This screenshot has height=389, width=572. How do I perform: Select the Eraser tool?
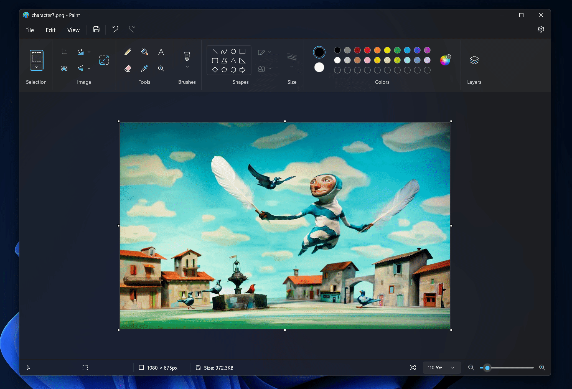click(x=128, y=68)
